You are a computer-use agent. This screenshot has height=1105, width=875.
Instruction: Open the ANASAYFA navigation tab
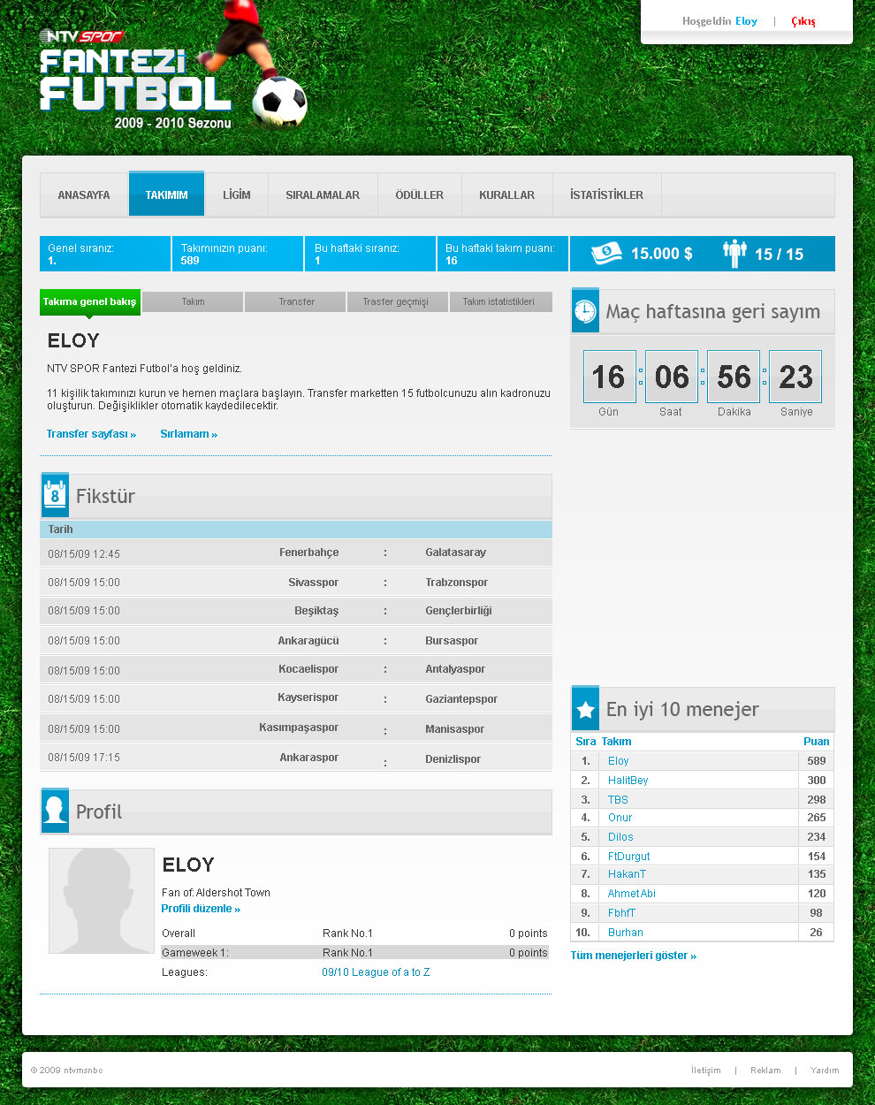tap(84, 194)
